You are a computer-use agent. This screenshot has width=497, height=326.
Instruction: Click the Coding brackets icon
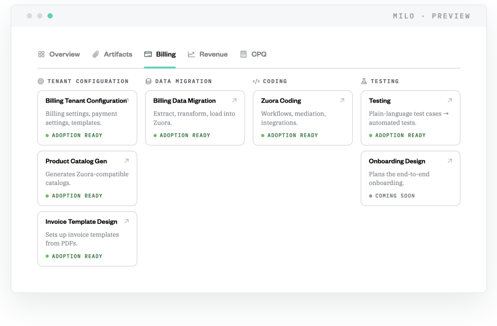click(x=256, y=81)
